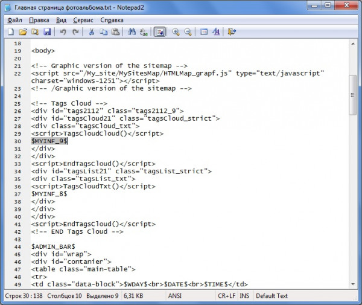Zoom in with the magnifier plus icon
Viewport: 362px width, 305px height.
176,31
